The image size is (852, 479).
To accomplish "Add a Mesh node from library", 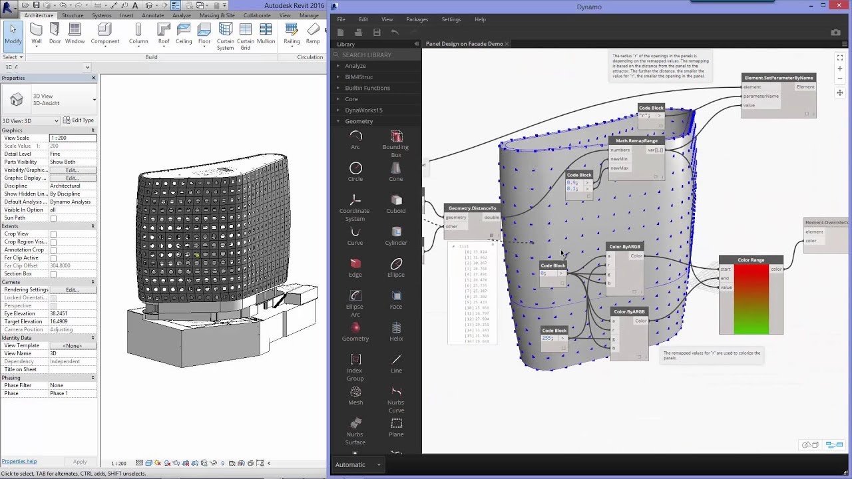I will point(355,395).
